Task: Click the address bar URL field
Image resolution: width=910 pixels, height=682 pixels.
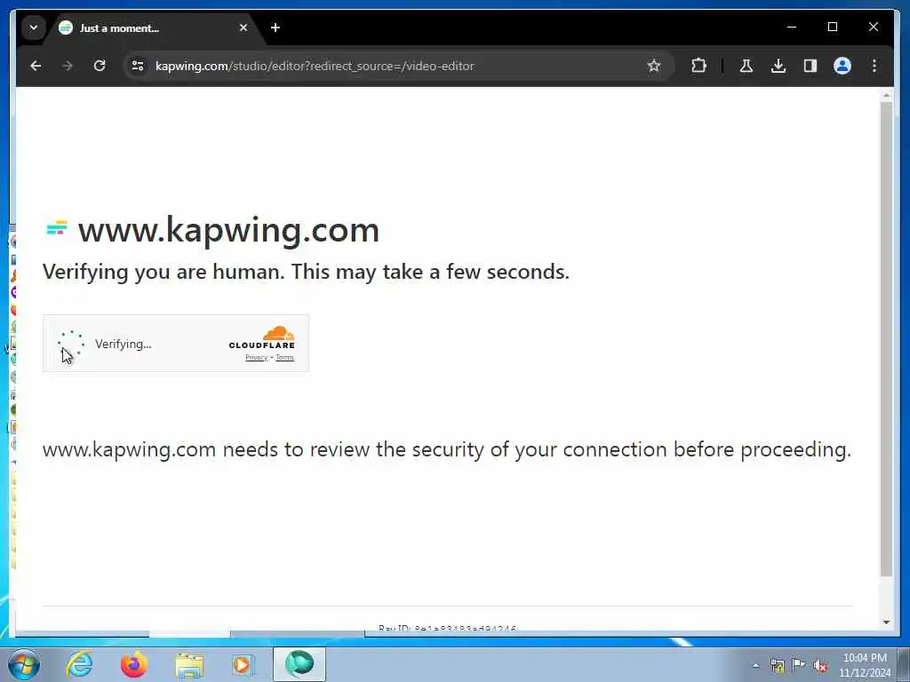Action: click(395, 66)
